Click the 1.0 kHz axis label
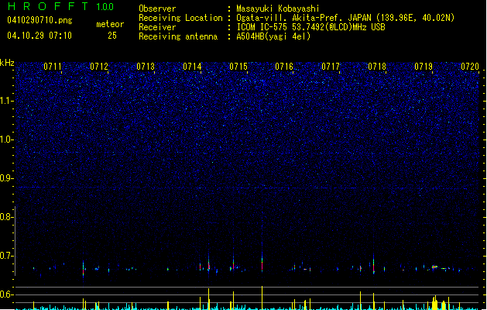Viewport: 487px width, 310px height. pos(6,139)
